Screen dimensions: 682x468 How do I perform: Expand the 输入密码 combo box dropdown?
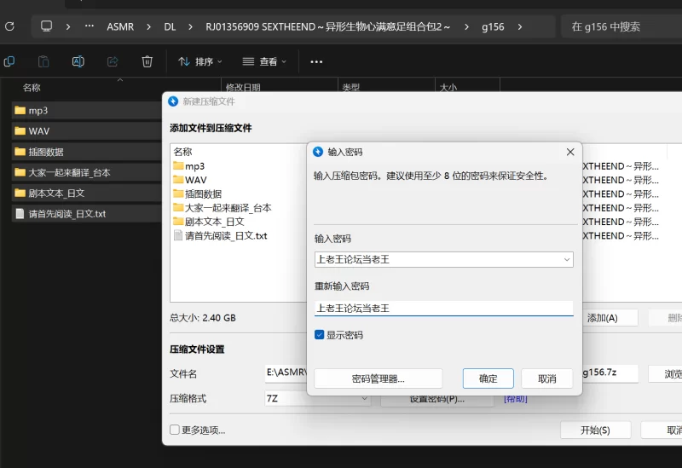coord(567,259)
